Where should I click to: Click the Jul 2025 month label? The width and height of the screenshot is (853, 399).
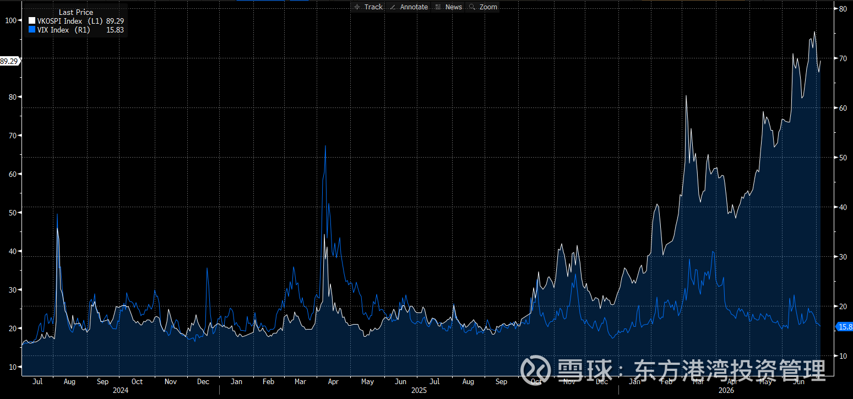[x=434, y=381]
